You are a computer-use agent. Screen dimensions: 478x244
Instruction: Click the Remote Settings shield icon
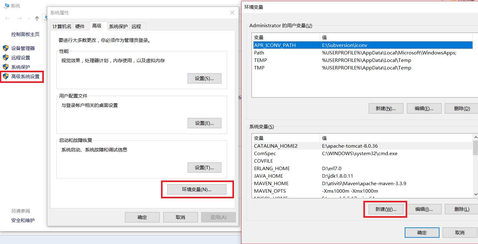click(x=6, y=58)
